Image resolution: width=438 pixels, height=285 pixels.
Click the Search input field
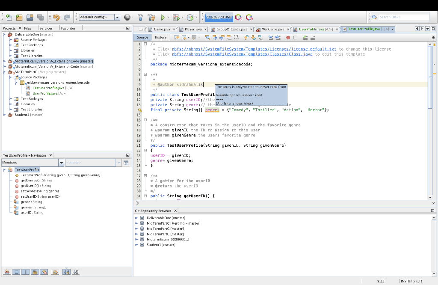point(403,17)
